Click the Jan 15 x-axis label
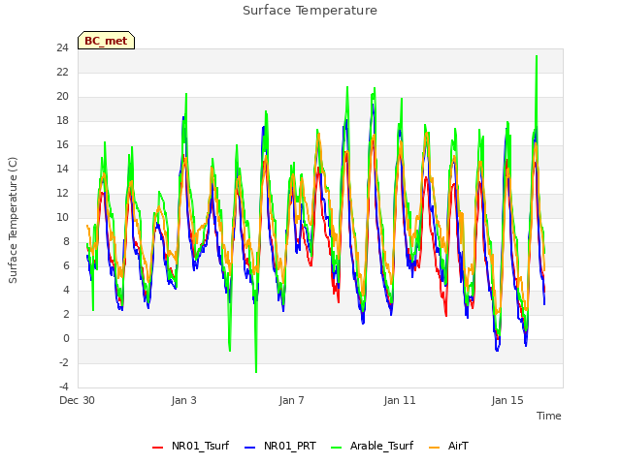The height and width of the screenshot is (465, 621). tap(507, 400)
